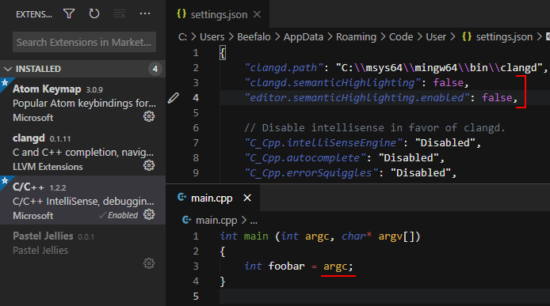Open the C/C++ extension manage gear
Viewport: 550px width, 306px height.
pyautogui.click(x=149, y=214)
